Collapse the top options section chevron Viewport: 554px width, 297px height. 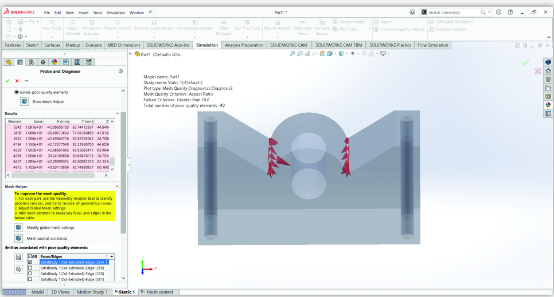click(123, 90)
